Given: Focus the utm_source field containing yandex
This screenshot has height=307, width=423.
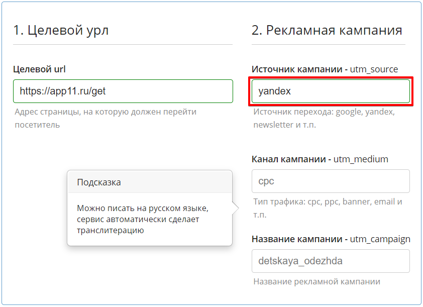Looking at the screenshot, I should pyautogui.click(x=331, y=91).
